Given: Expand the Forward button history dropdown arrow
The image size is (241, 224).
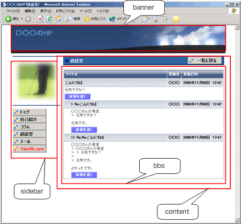Looking at the screenshot, I should pyautogui.click(x=34, y=19).
